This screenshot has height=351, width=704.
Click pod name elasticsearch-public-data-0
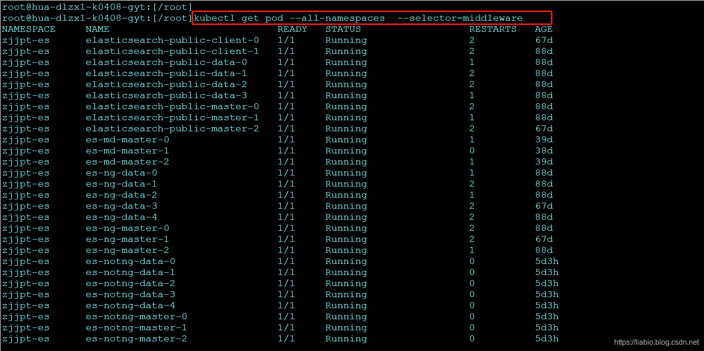point(166,62)
